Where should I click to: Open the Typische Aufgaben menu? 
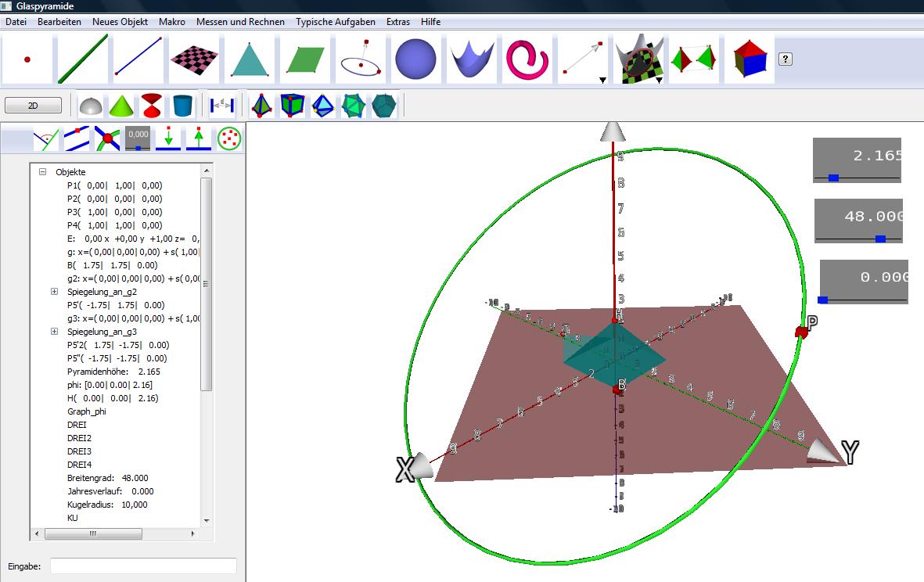tap(335, 22)
